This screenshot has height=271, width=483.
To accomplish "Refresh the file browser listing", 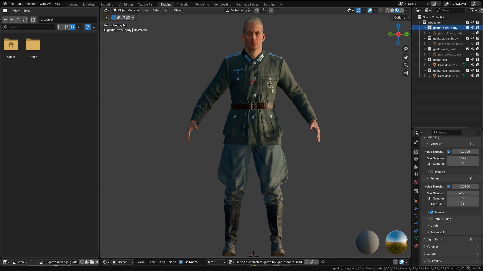I will point(25,20).
